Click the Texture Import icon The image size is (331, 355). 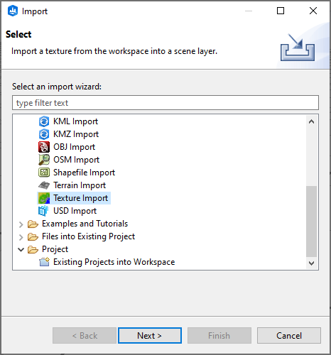coord(44,198)
